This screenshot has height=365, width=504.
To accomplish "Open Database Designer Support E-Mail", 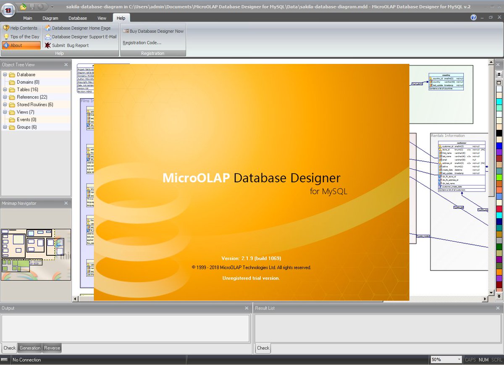I will point(81,37).
